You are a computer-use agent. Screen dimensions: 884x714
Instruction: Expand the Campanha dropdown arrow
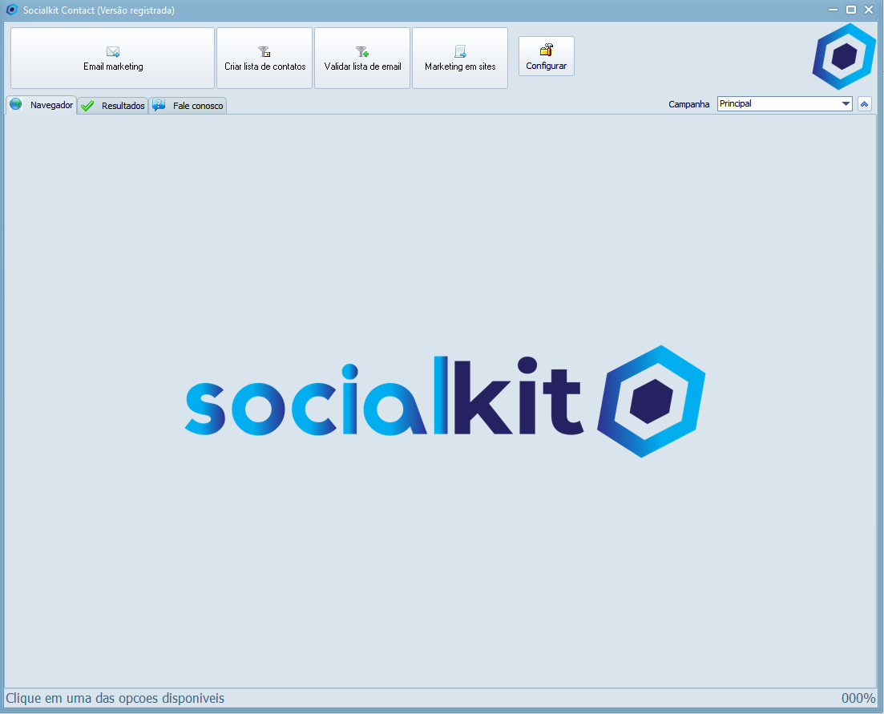click(x=846, y=104)
